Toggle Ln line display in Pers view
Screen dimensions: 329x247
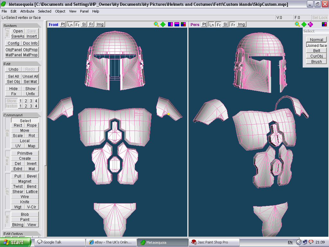pos(211,24)
